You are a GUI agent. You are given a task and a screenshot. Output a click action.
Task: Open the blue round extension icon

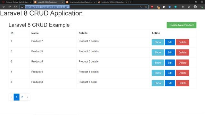pyautogui.click(x=169, y=7)
